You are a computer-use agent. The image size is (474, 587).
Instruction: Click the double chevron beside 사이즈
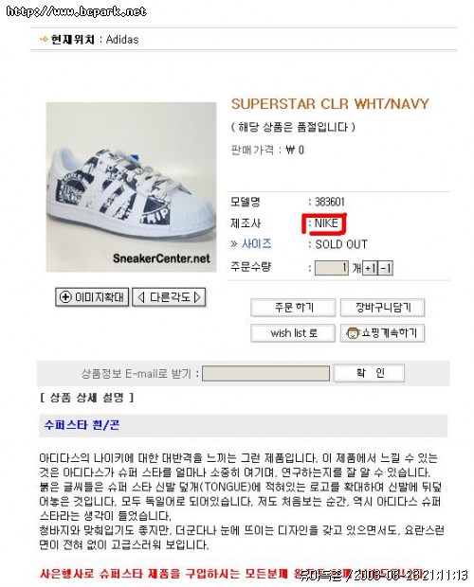point(234,244)
